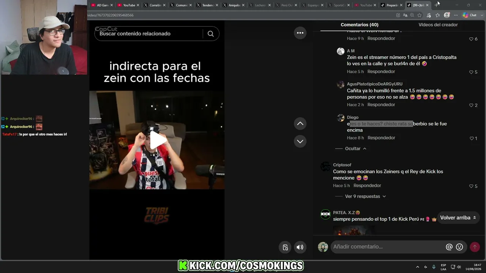Open the PATEA. X.Z profile avatar

[325, 214]
